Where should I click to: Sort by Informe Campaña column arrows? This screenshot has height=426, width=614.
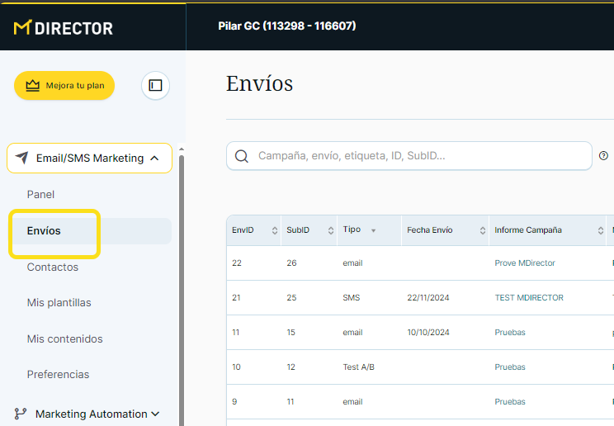coord(598,231)
